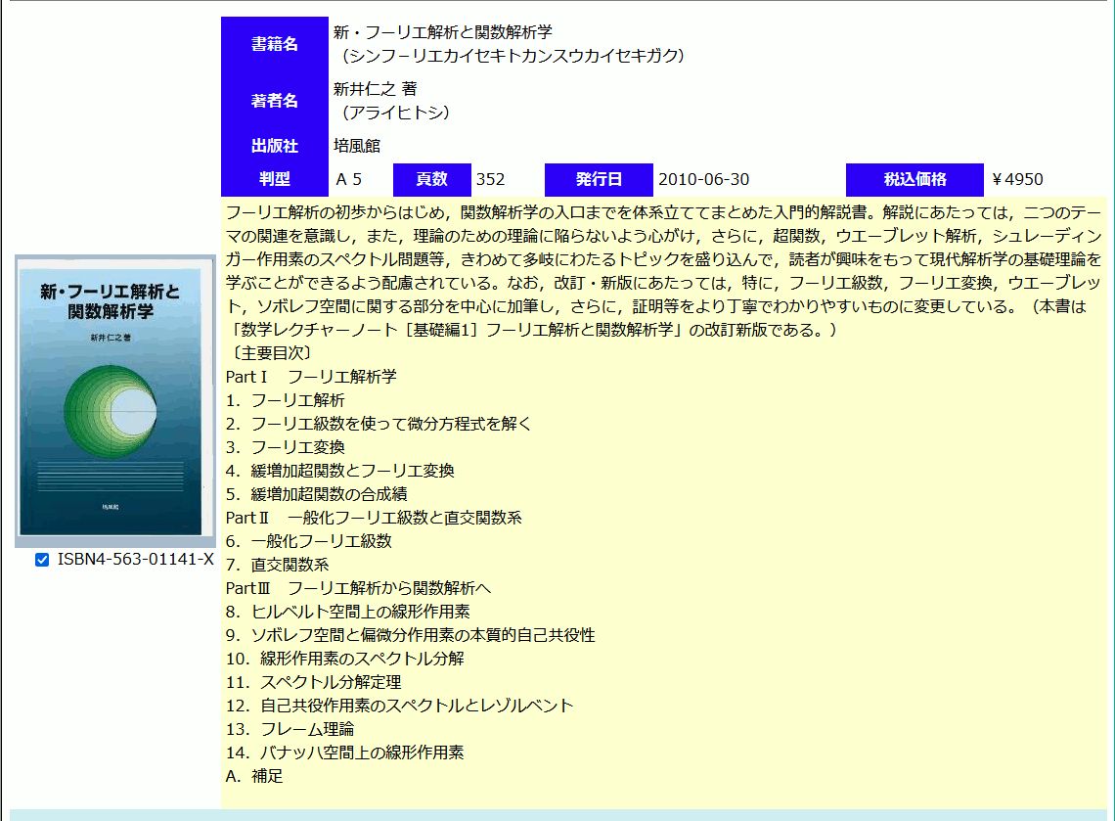Image resolution: width=1115 pixels, height=821 pixels.
Task: Select chapter 3. フーリエ変換
Action: [286, 447]
